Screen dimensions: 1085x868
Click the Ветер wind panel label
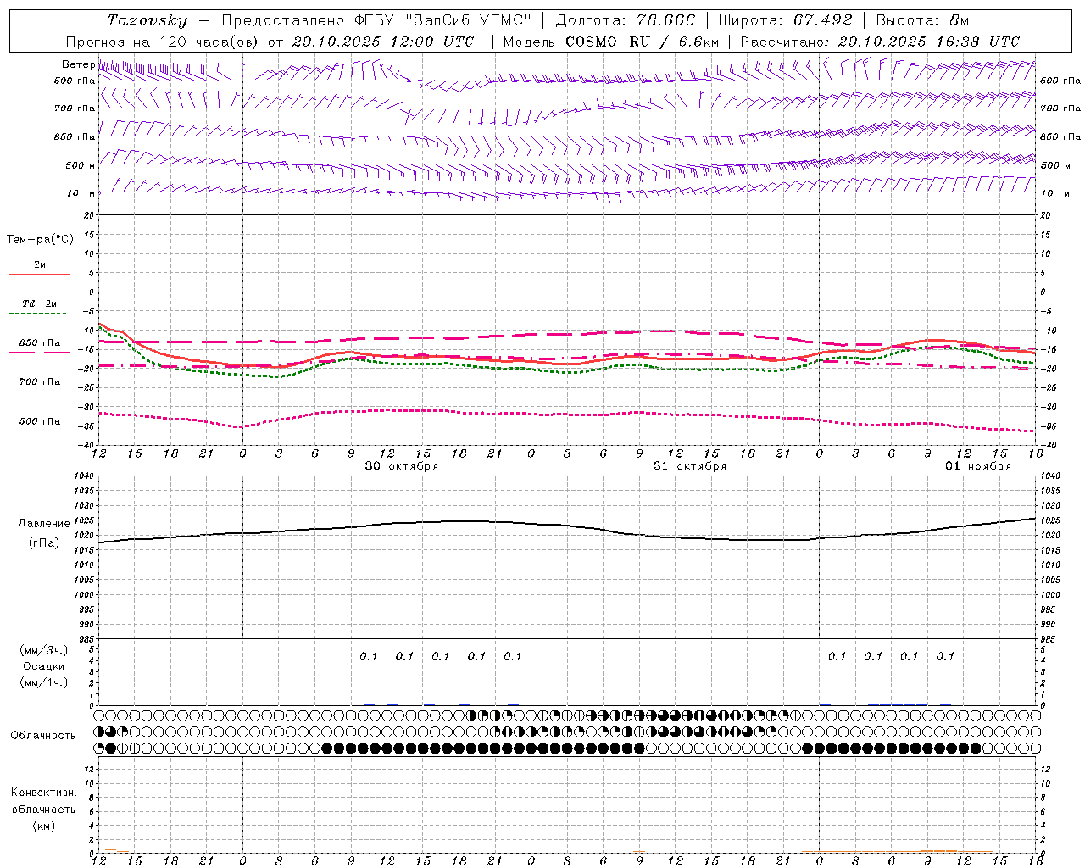(x=78, y=64)
